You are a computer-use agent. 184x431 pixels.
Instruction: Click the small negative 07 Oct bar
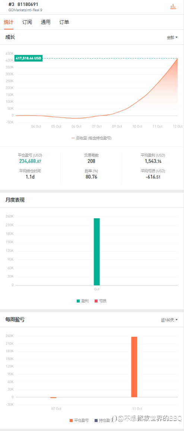point(54,397)
